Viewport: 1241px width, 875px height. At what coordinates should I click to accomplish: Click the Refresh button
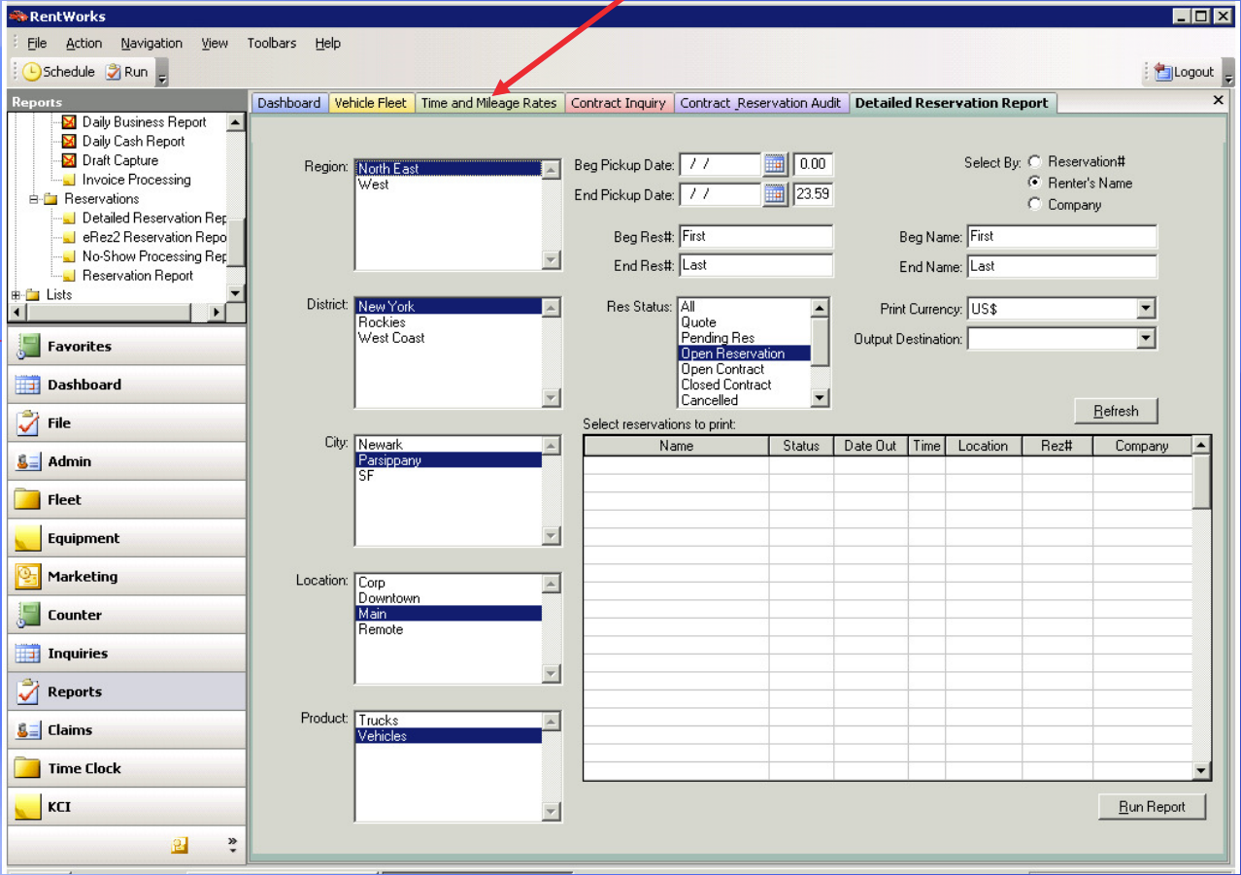(x=1116, y=411)
